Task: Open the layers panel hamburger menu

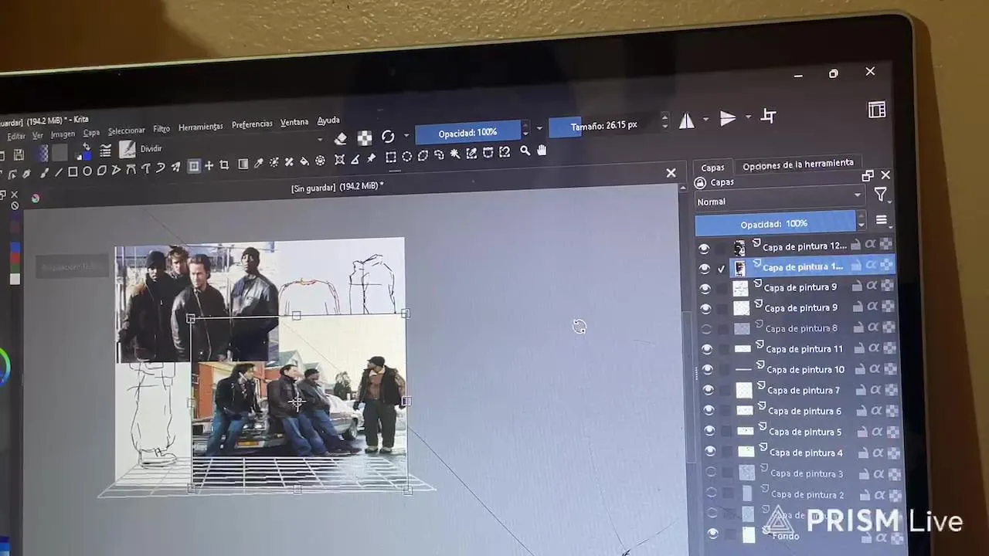Action: point(882,221)
